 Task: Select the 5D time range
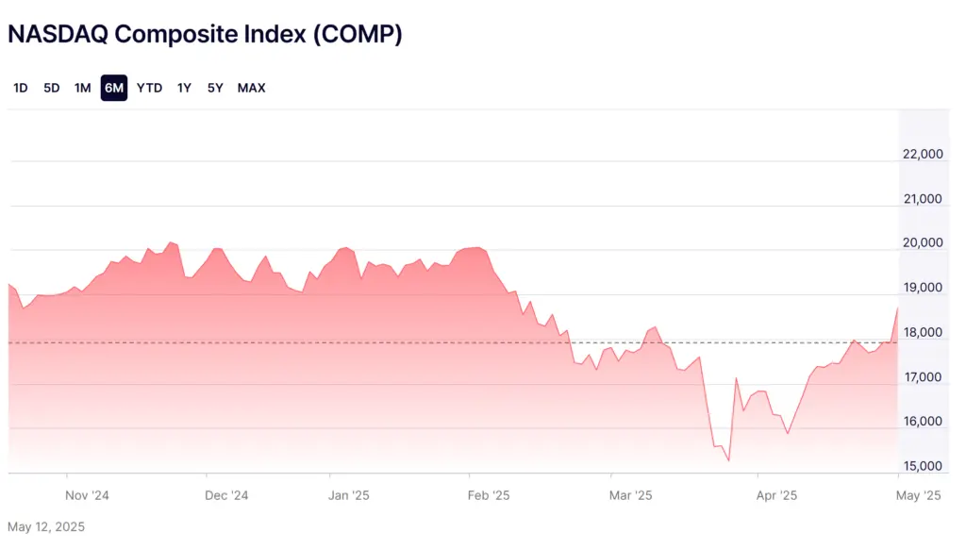(51, 87)
